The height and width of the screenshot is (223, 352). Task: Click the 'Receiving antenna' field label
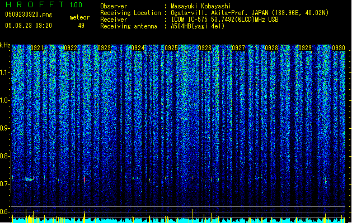click(x=129, y=26)
